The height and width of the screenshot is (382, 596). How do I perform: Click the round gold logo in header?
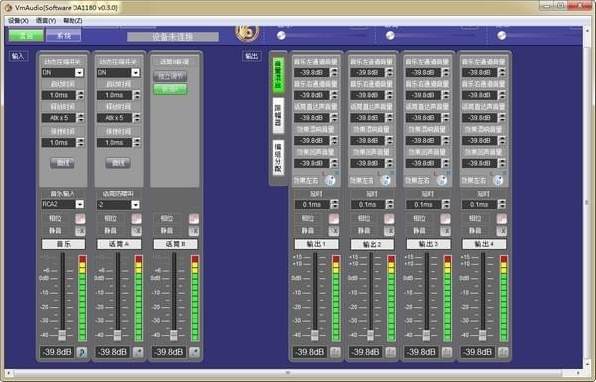[x=247, y=33]
